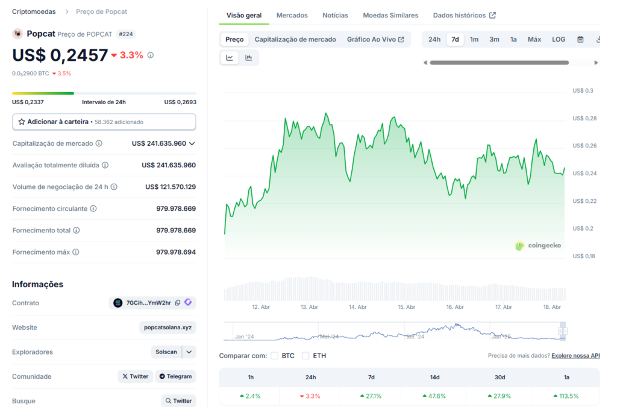Toggle LOG scale on chart

[559, 39]
